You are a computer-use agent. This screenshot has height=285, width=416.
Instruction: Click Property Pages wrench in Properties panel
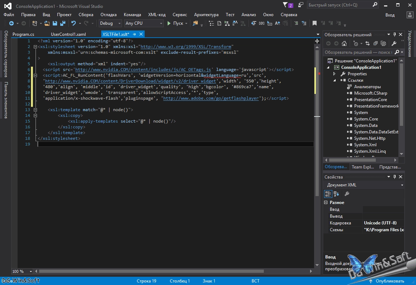(346, 194)
